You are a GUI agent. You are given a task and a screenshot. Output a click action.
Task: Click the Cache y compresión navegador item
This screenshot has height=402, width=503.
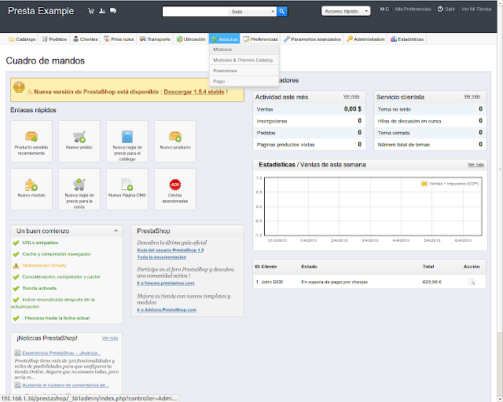[57, 254]
